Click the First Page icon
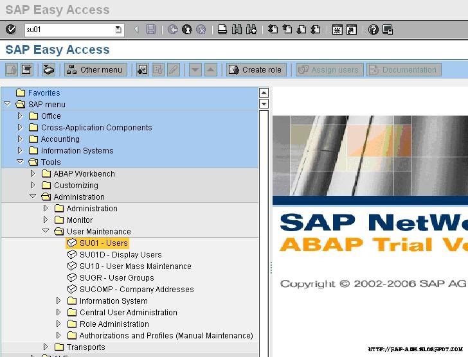Screen dimensions: 468x357 [273, 30]
